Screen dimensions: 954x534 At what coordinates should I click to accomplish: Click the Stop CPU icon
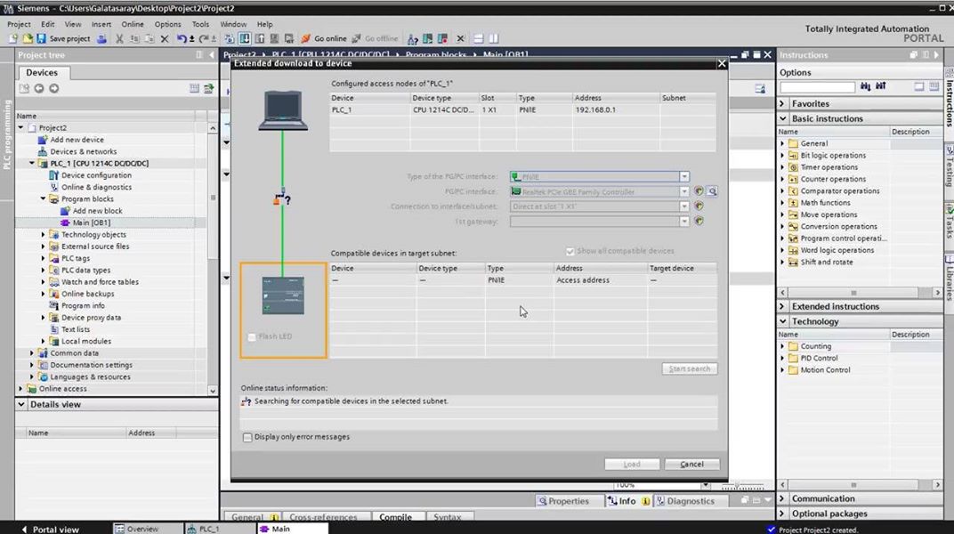443,39
